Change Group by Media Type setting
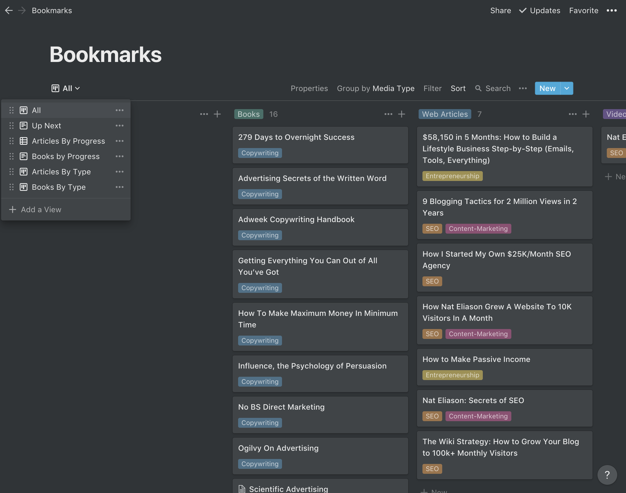 (x=375, y=88)
